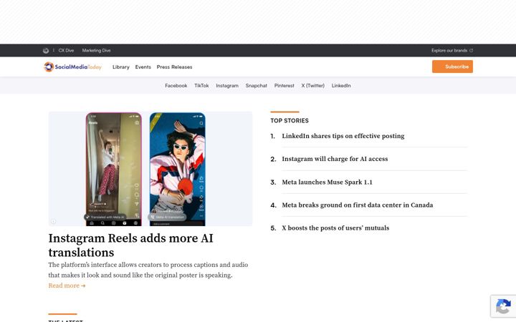The height and width of the screenshot is (322, 516).
Task: Open the Library menu item
Action: (x=121, y=67)
